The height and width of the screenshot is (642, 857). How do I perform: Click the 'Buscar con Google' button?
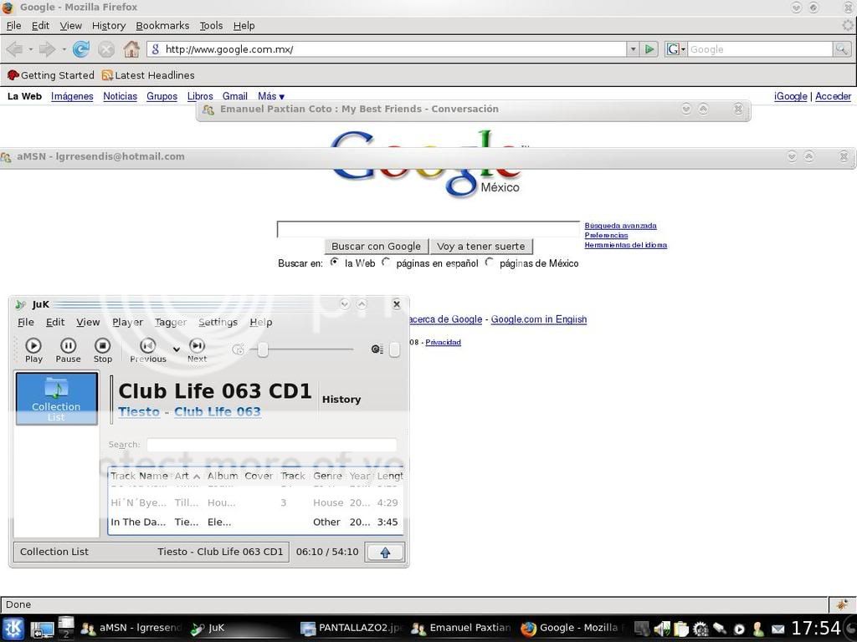click(x=376, y=247)
